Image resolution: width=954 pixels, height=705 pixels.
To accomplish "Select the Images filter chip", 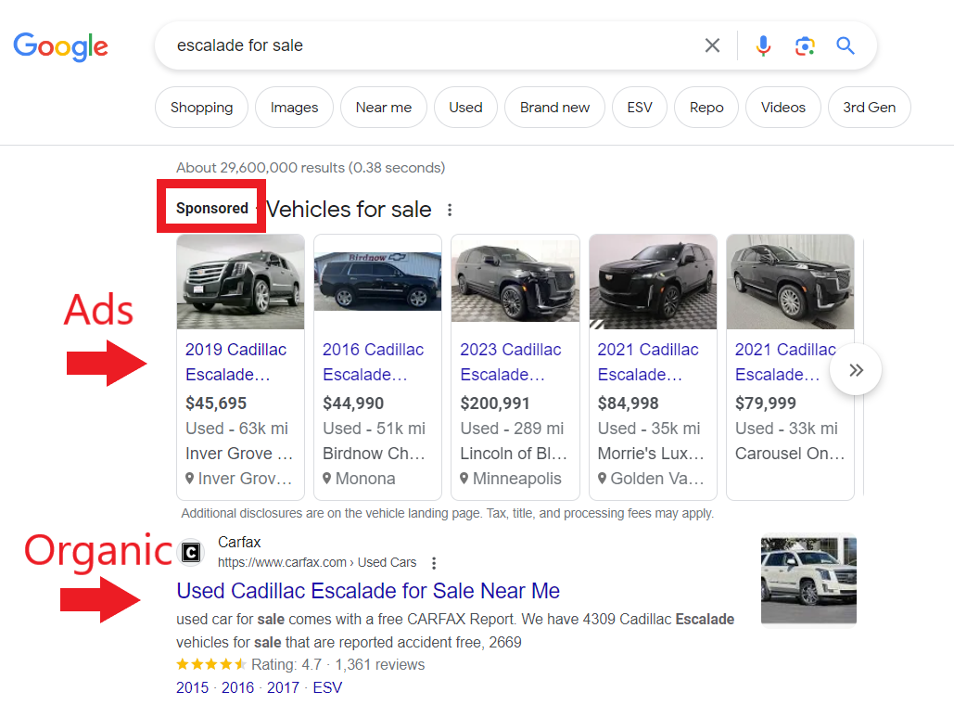I will click(x=294, y=108).
